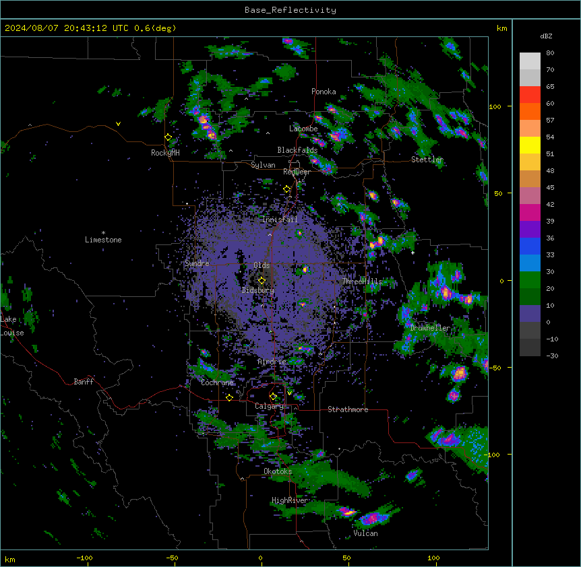
Task: Select the light grey top swatch in the legend
Action: (x=530, y=61)
